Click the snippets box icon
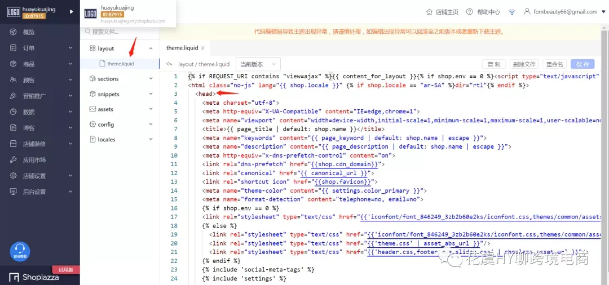Screen dimensions: 609x285 point(92,94)
